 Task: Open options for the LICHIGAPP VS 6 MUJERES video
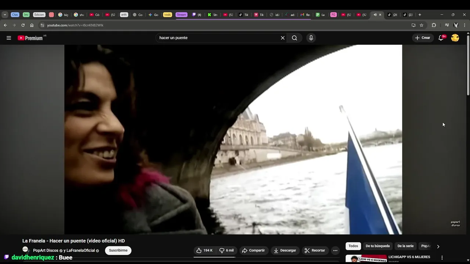tap(442, 258)
